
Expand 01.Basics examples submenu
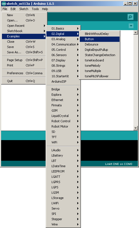tap(63, 28)
